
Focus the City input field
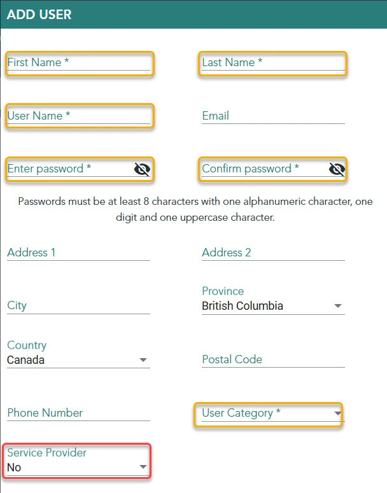(x=78, y=306)
